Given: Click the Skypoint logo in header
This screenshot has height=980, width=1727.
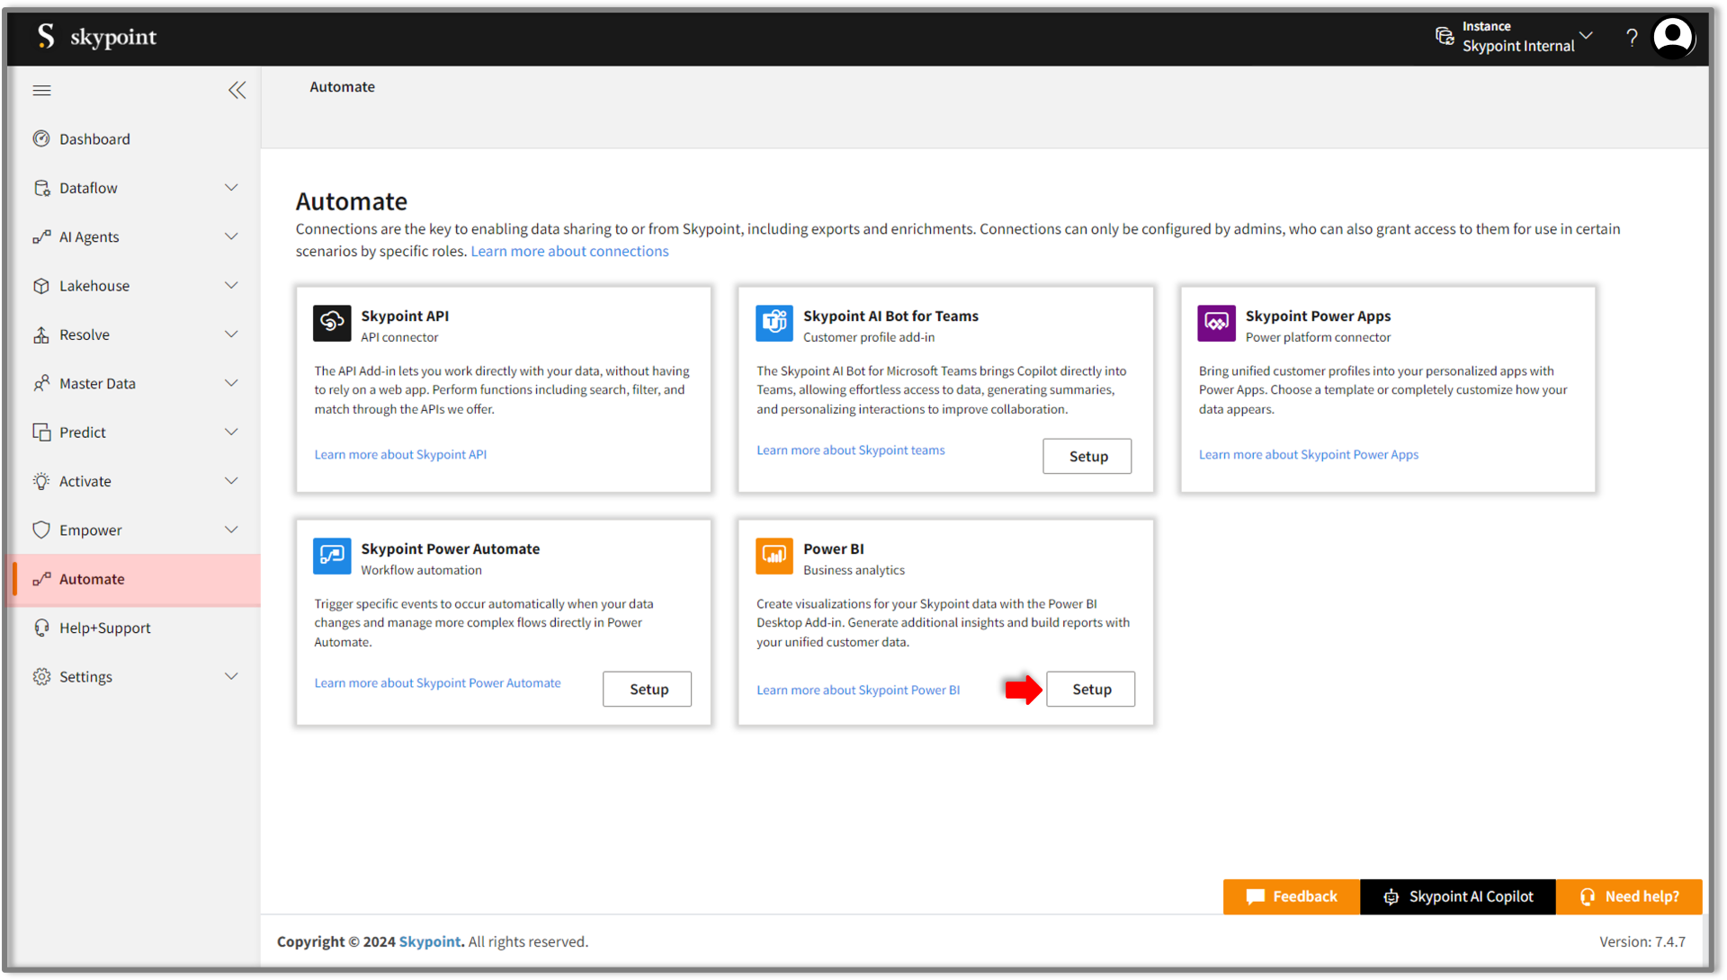Looking at the screenshot, I should point(96,37).
